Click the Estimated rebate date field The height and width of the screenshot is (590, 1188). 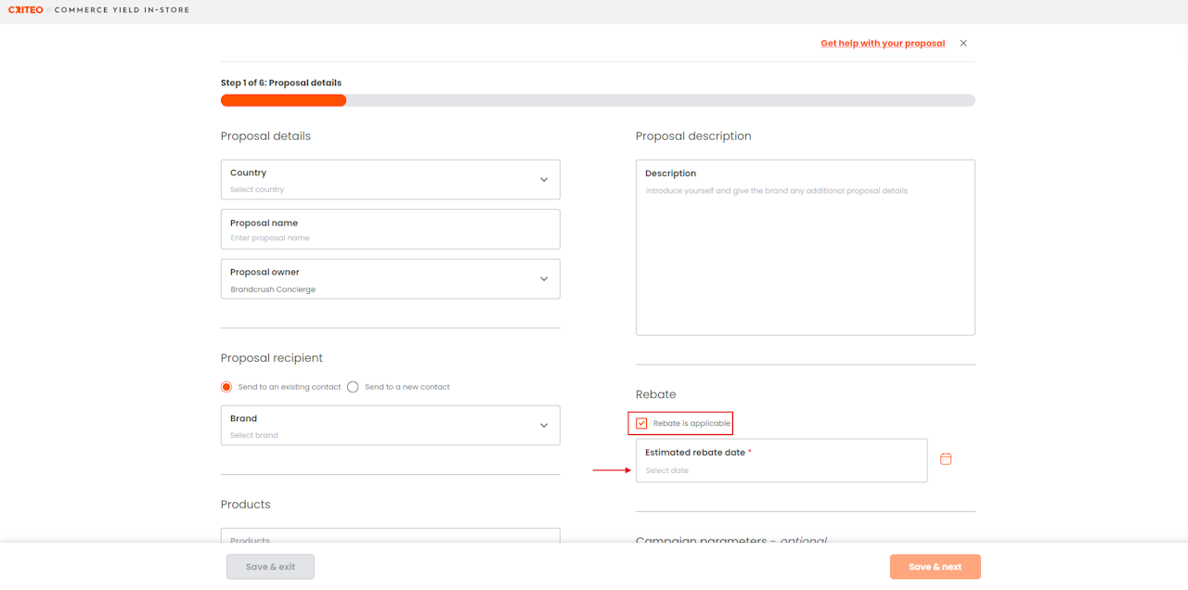[x=781, y=461]
